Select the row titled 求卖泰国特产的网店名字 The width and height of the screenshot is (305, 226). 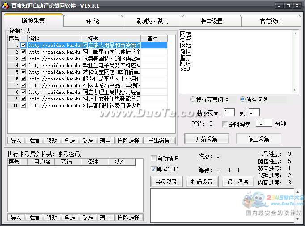[x=88, y=59]
